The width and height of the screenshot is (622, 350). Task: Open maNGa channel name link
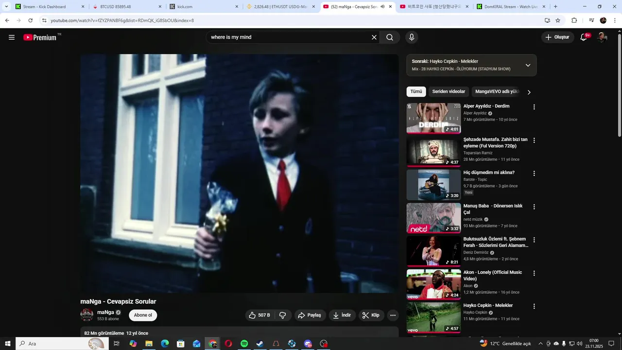[x=105, y=312]
